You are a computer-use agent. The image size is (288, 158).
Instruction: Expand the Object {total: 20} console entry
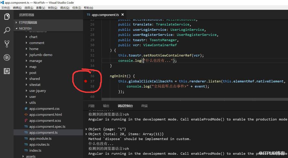tap(86, 134)
